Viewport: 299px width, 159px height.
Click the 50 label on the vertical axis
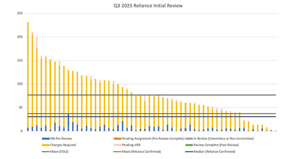20,107
